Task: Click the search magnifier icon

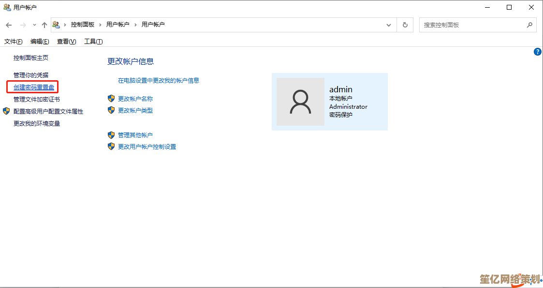Action: [x=529, y=25]
